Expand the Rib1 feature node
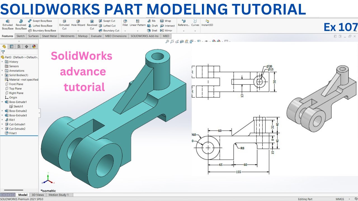 (x=3, y=120)
